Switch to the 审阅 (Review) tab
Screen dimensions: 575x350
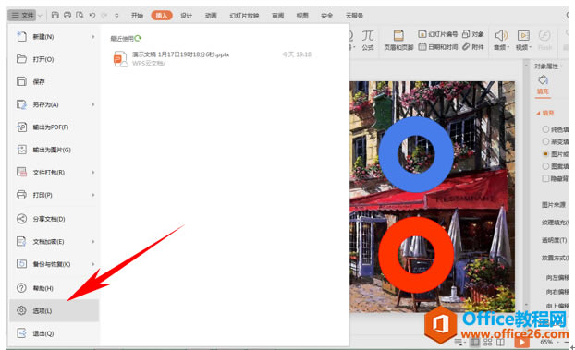click(278, 16)
